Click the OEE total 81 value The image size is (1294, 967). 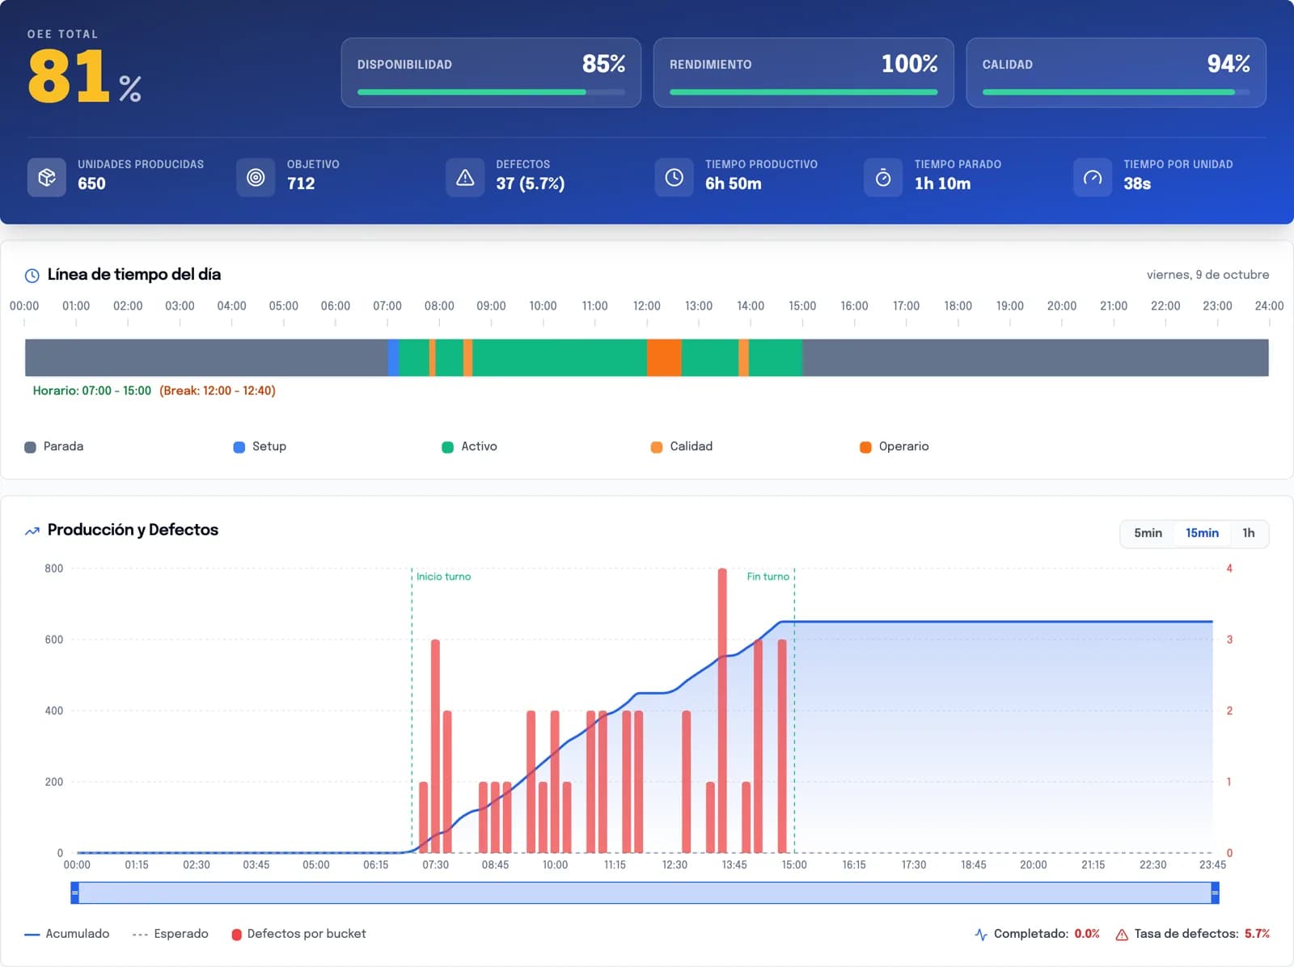tap(69, 76)
